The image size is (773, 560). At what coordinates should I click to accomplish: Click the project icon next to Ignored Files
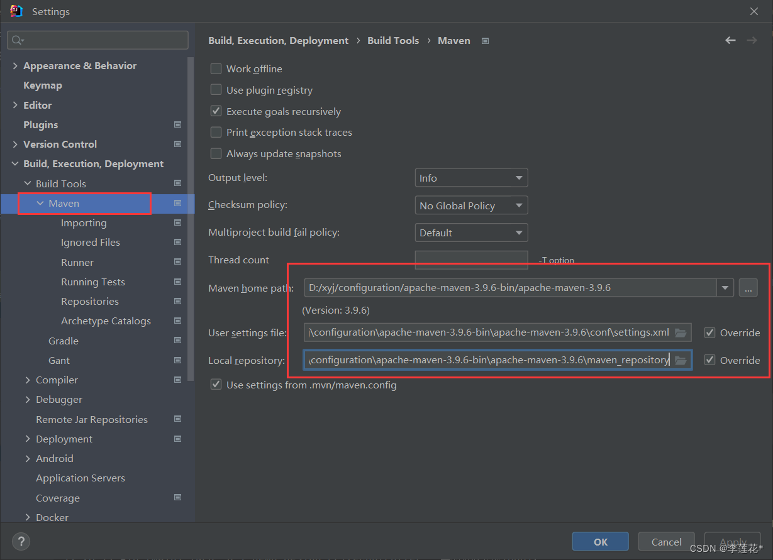click(x=177, y=242)
